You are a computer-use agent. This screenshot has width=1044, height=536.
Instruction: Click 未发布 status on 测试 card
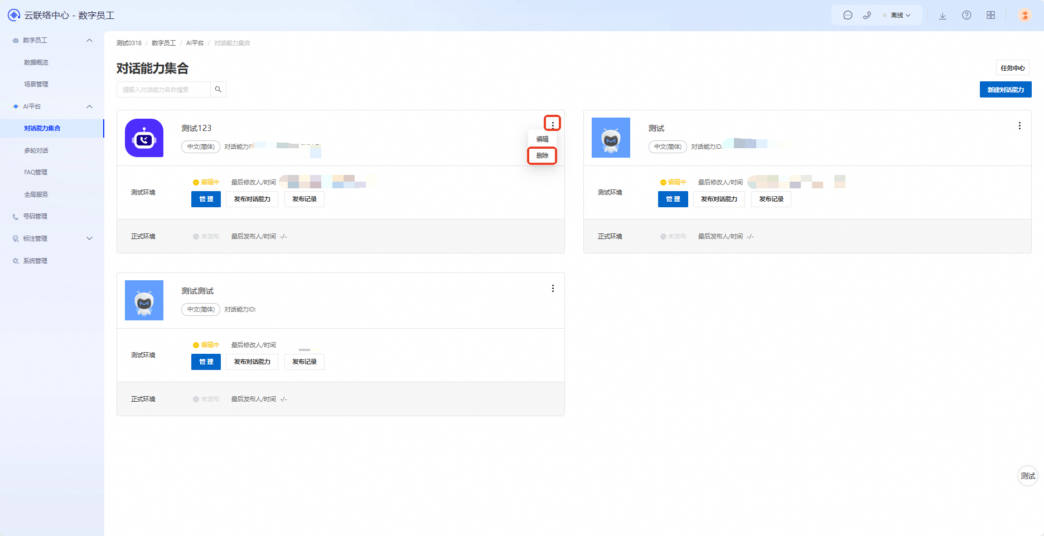coord(673,236)
